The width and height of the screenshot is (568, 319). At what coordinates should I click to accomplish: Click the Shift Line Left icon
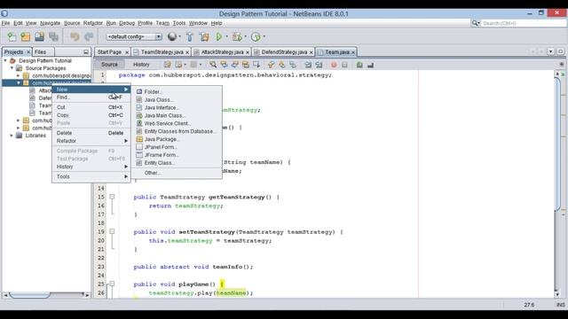(308, 65)
